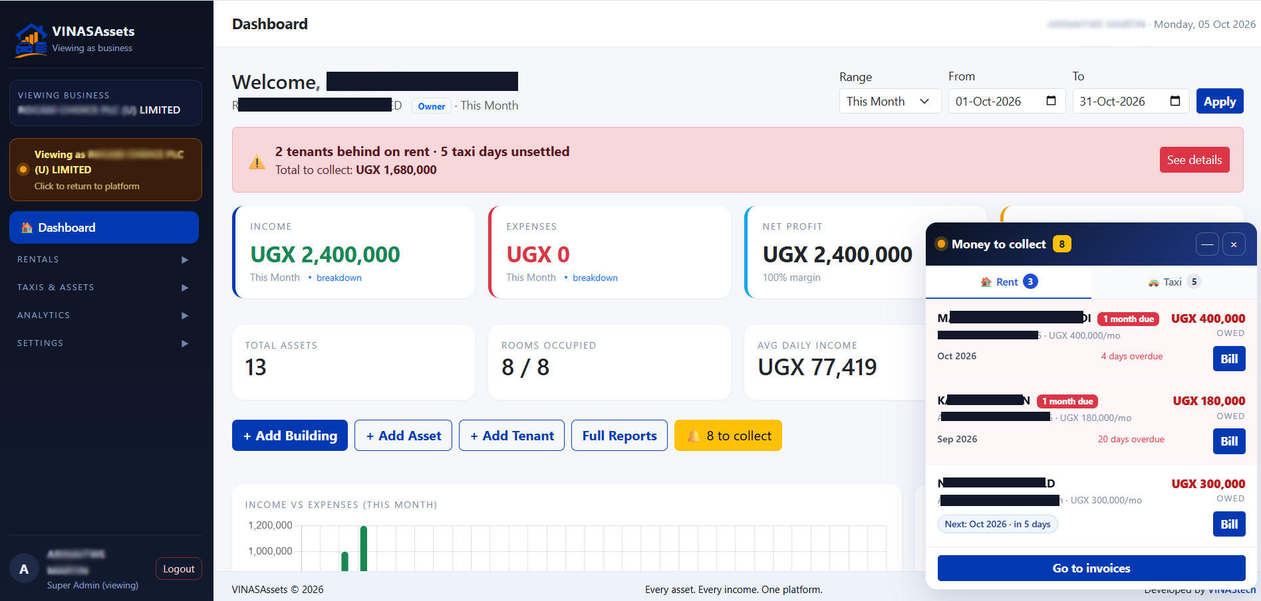Switch to the Taxi tab
Image resolution: width=1261 pixels, height=601 pixels.
[1174, 282]
